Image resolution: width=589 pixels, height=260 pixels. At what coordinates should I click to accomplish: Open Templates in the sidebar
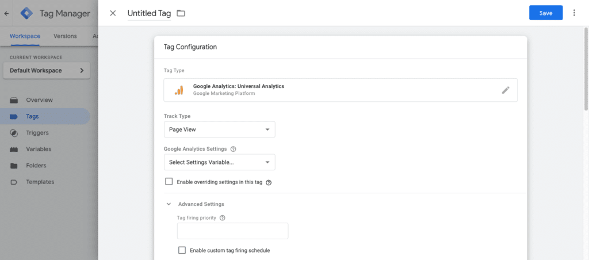40,182
